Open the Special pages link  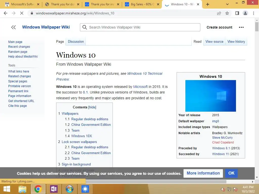click(x=18, y=81)
